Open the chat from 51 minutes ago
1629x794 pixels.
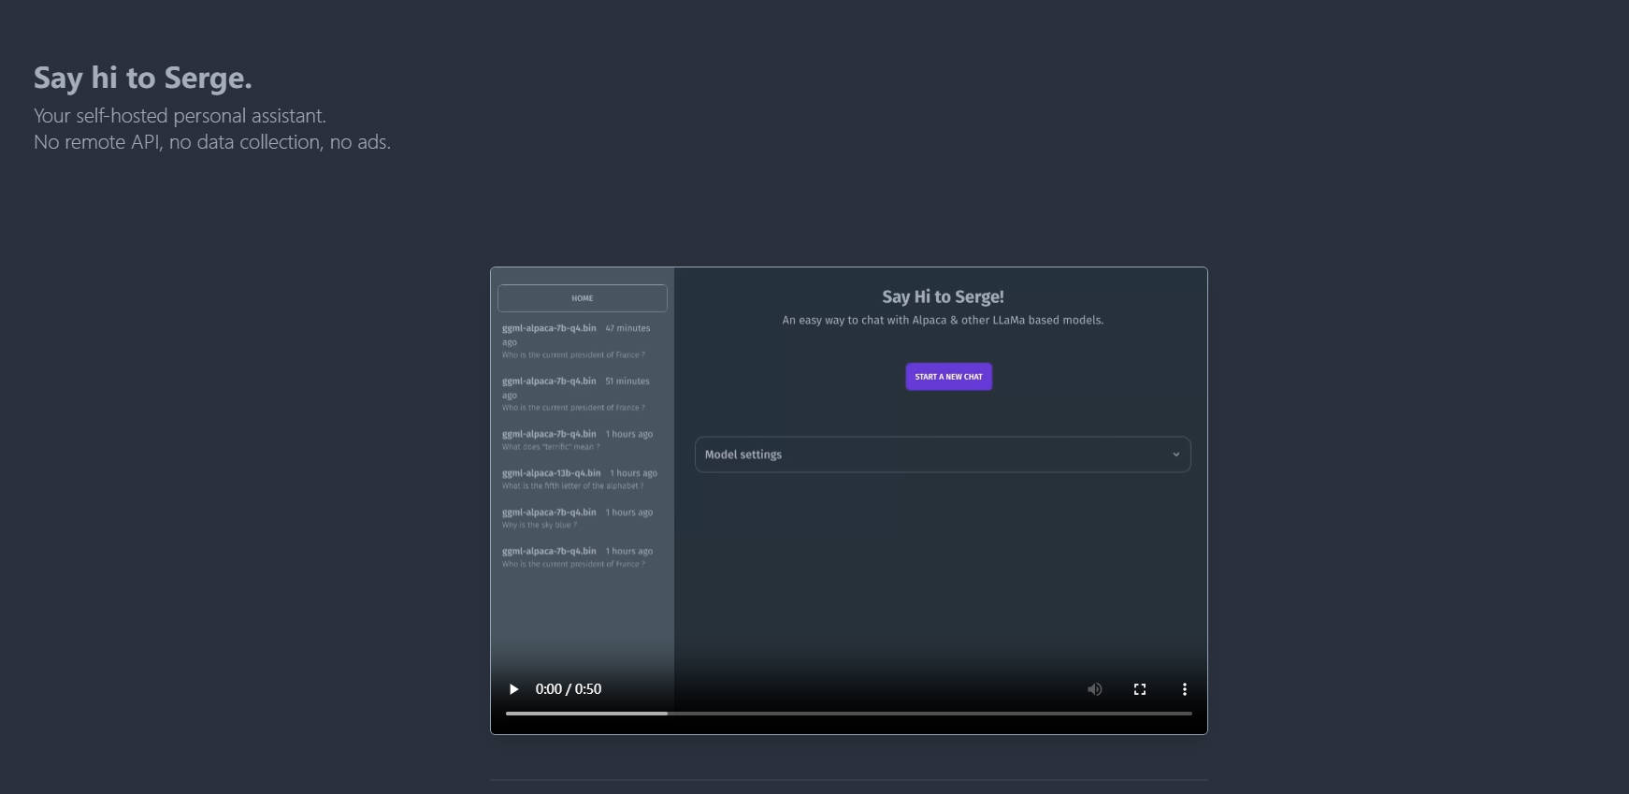pos(576,394)
